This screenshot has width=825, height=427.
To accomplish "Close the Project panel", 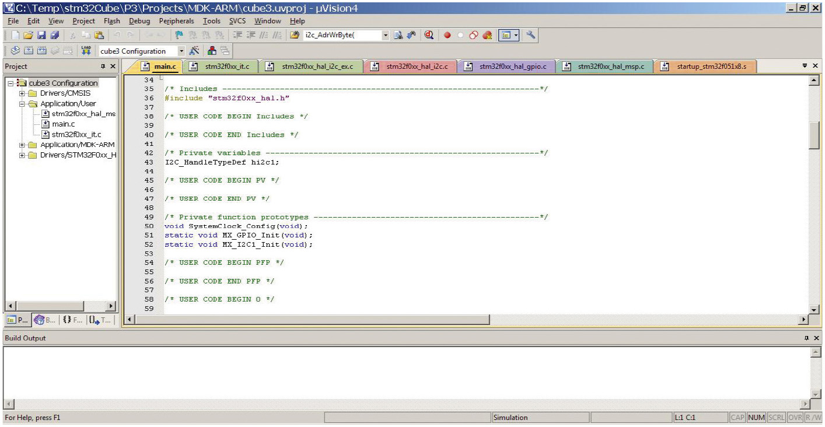I will [113, 66].
